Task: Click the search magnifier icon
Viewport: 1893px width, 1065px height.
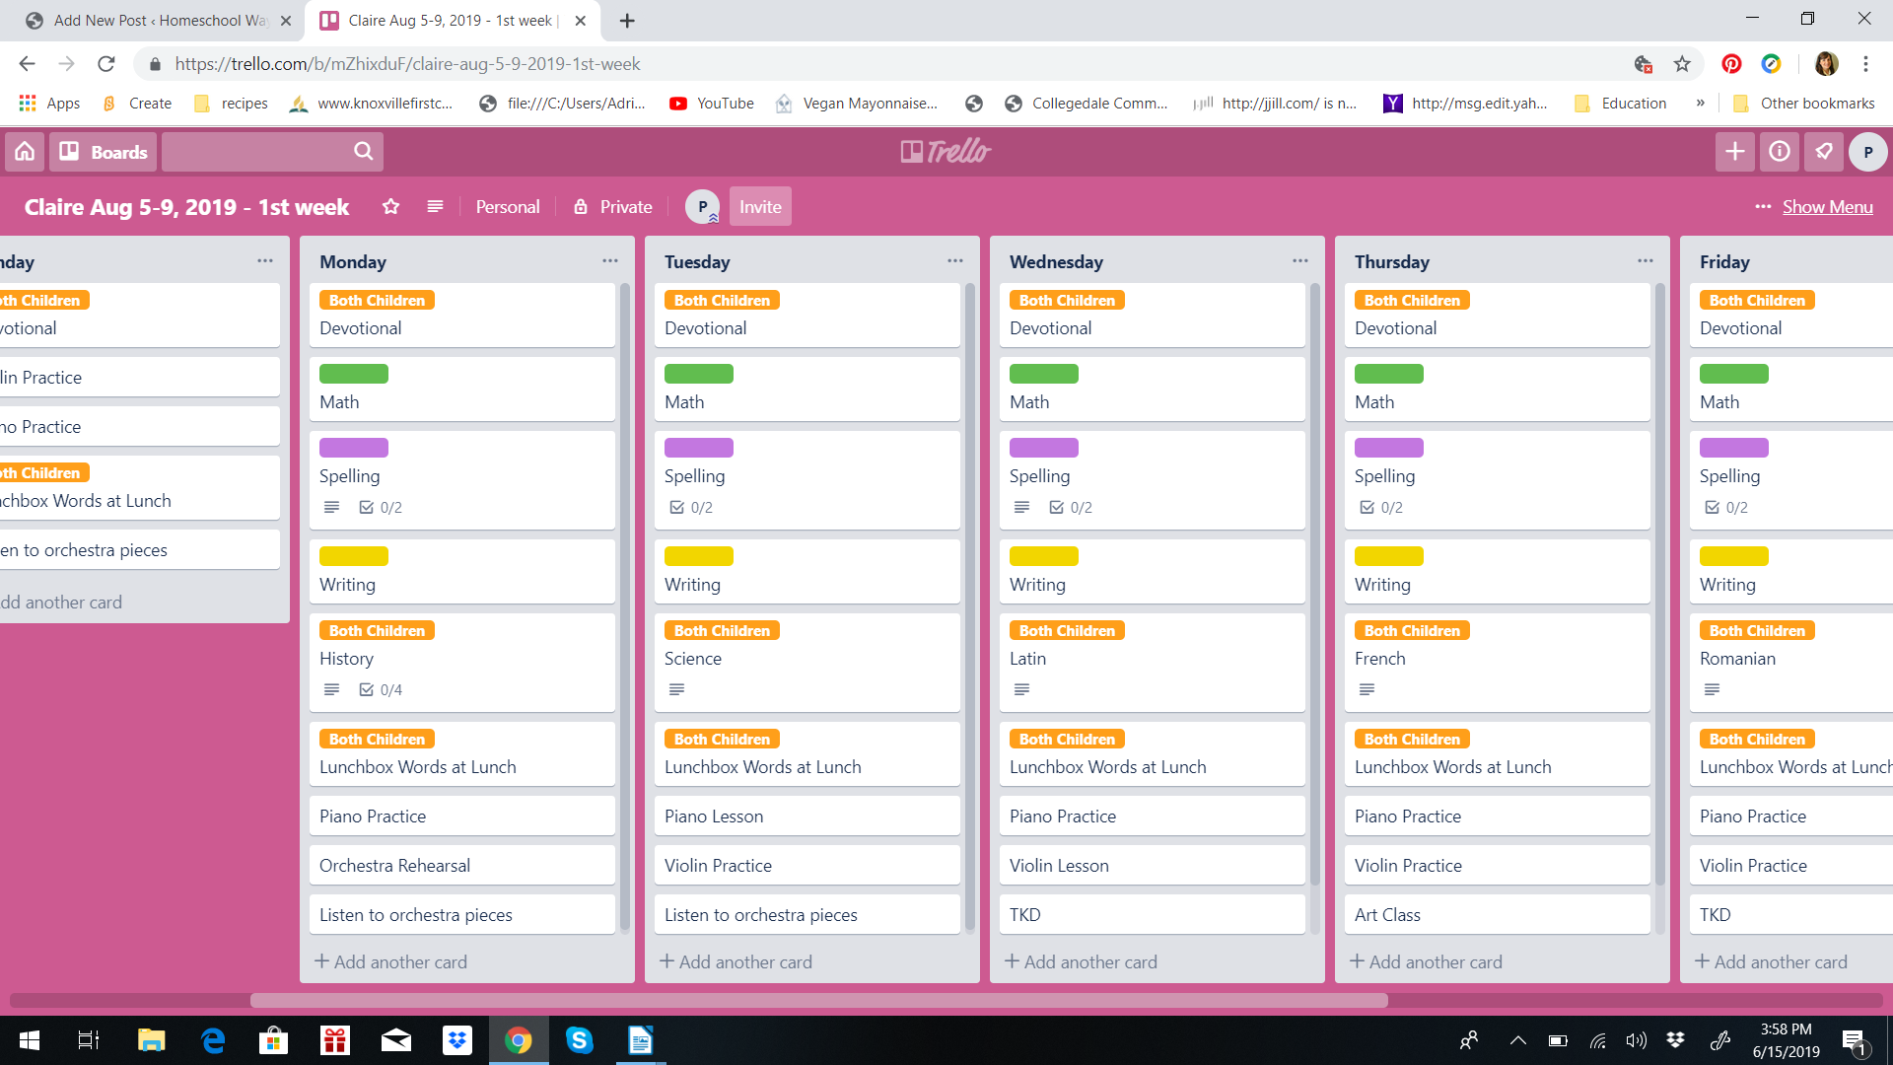Action: coord(366,151)
